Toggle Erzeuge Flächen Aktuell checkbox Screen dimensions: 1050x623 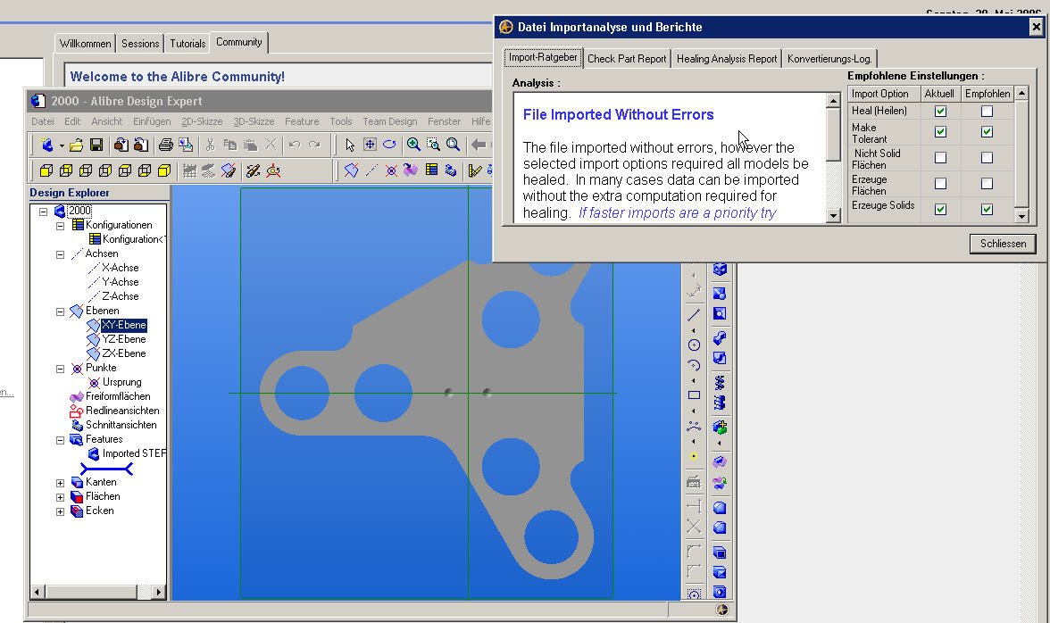pos(940,183)
